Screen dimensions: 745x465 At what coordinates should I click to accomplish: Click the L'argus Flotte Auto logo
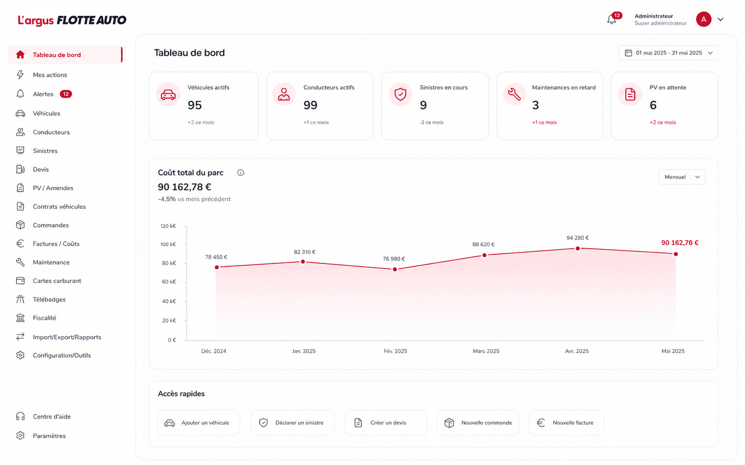pos(72,20)
